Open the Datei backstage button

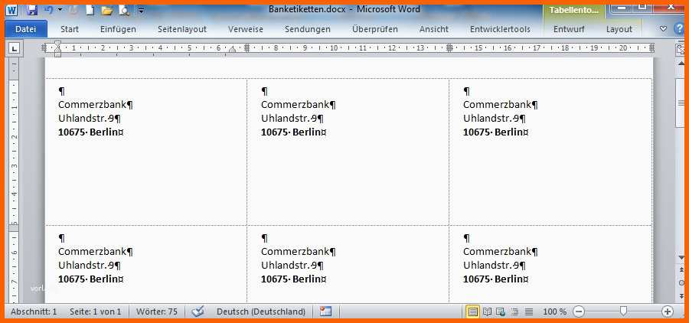26,29
